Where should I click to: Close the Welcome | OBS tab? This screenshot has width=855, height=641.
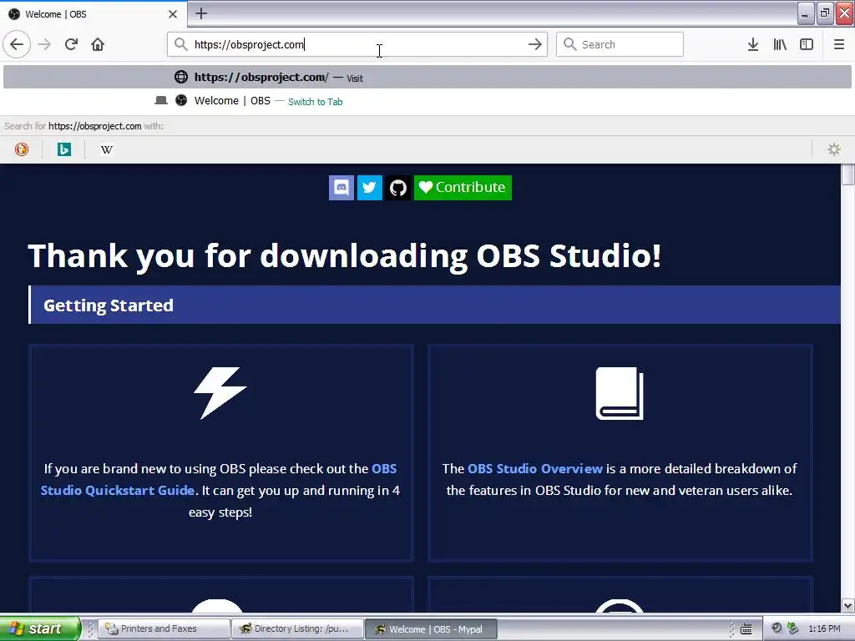[173, 14]
